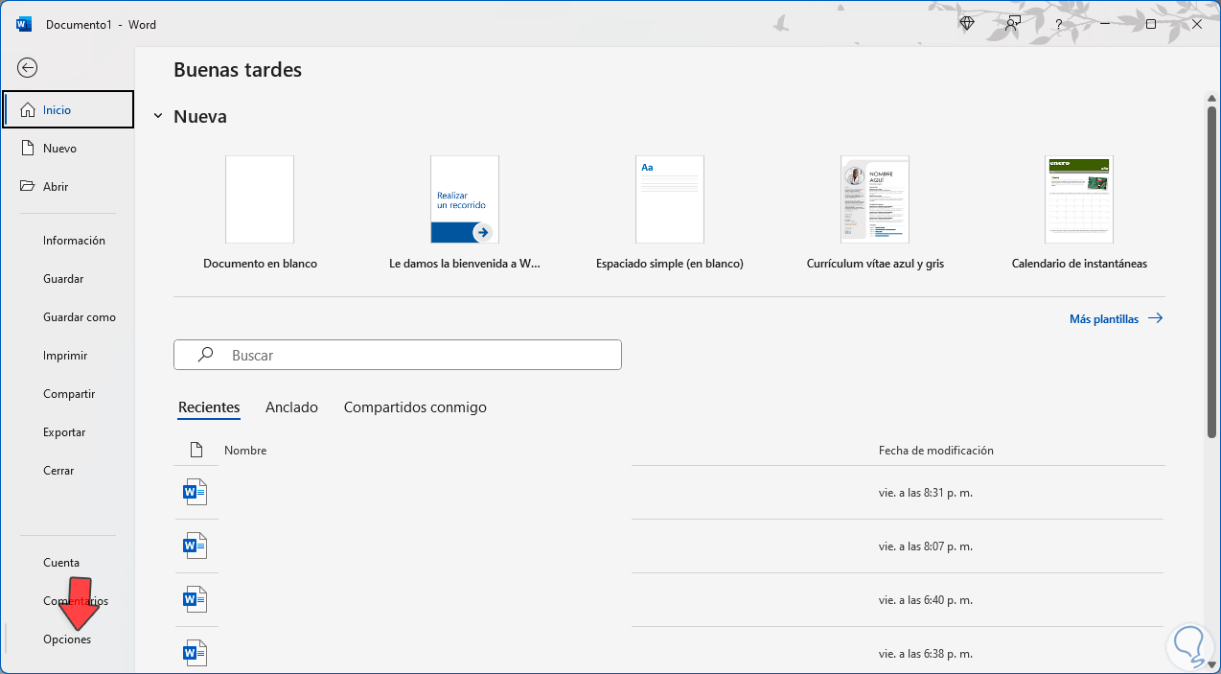The width and height of the screenshot is (1221, 674).
Task: Click the Buscar search field
Action: (x=412, y=355)
